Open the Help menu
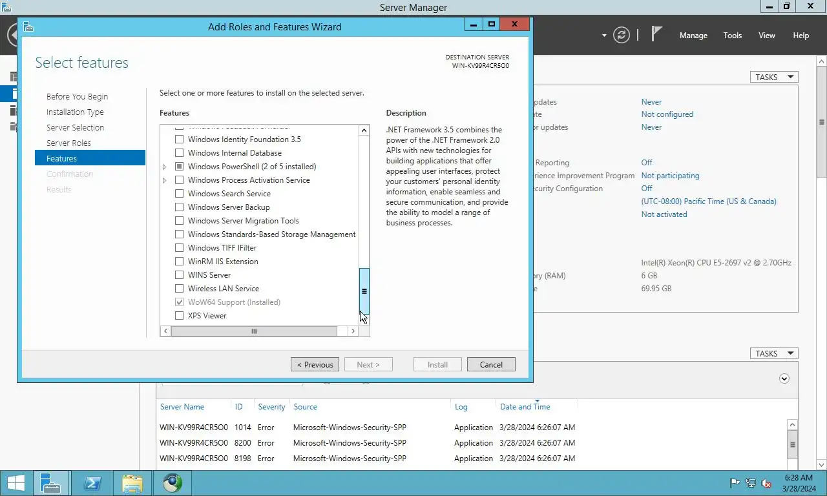Screen dimensions: 827x496 (801, 36)
